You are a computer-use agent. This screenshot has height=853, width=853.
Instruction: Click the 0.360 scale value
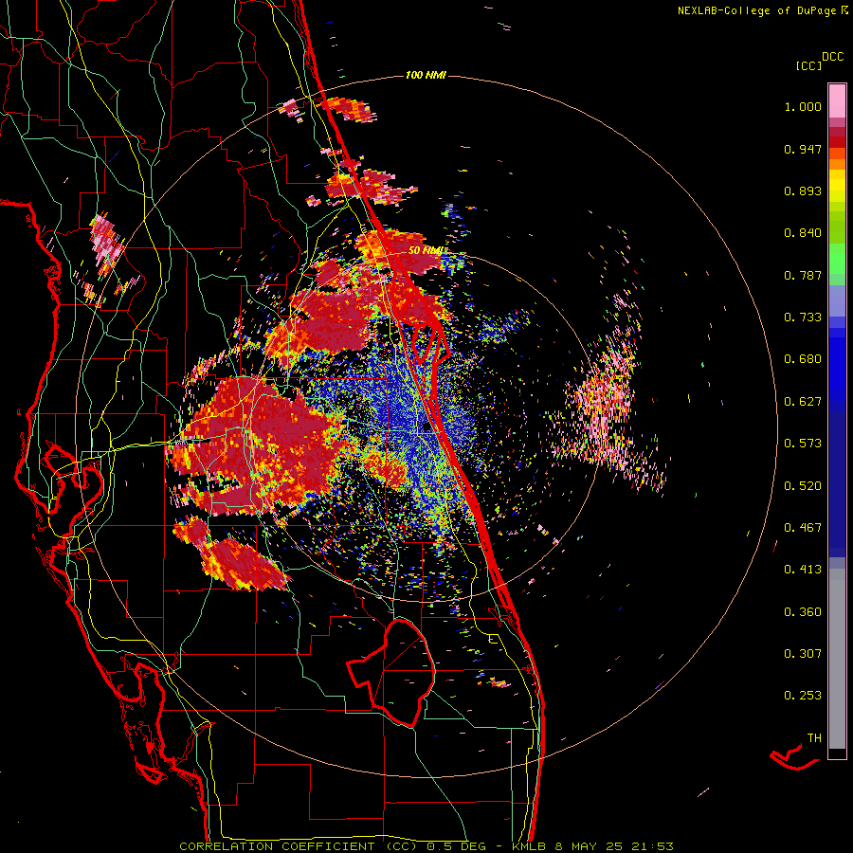tap(803, 611)
